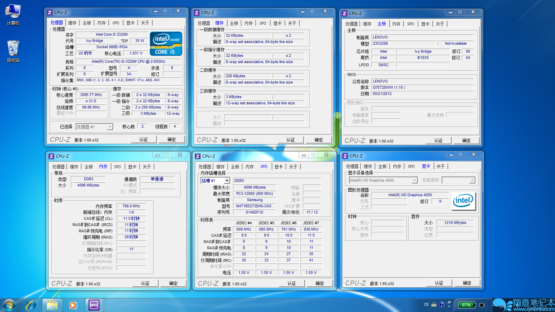Open the Intel(R) HD Graphics 4000 device dropdown
This screenshot has width=555, height=312.
[x=383, y=180]
